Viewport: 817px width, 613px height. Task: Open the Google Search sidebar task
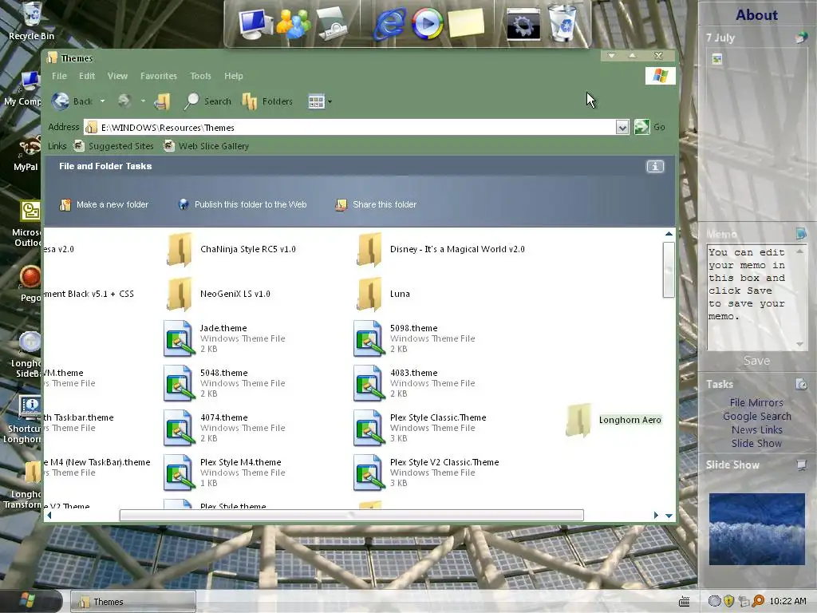(756, 416)
